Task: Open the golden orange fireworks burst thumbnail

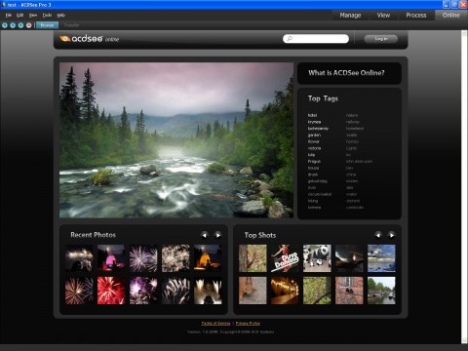Action: tap(79, 291)
